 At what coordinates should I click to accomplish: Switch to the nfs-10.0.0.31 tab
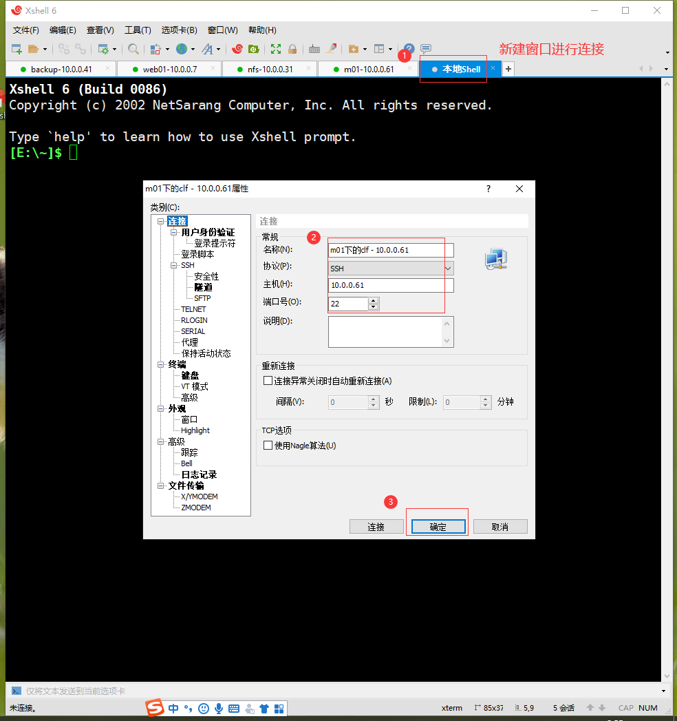tap(270, 70)
